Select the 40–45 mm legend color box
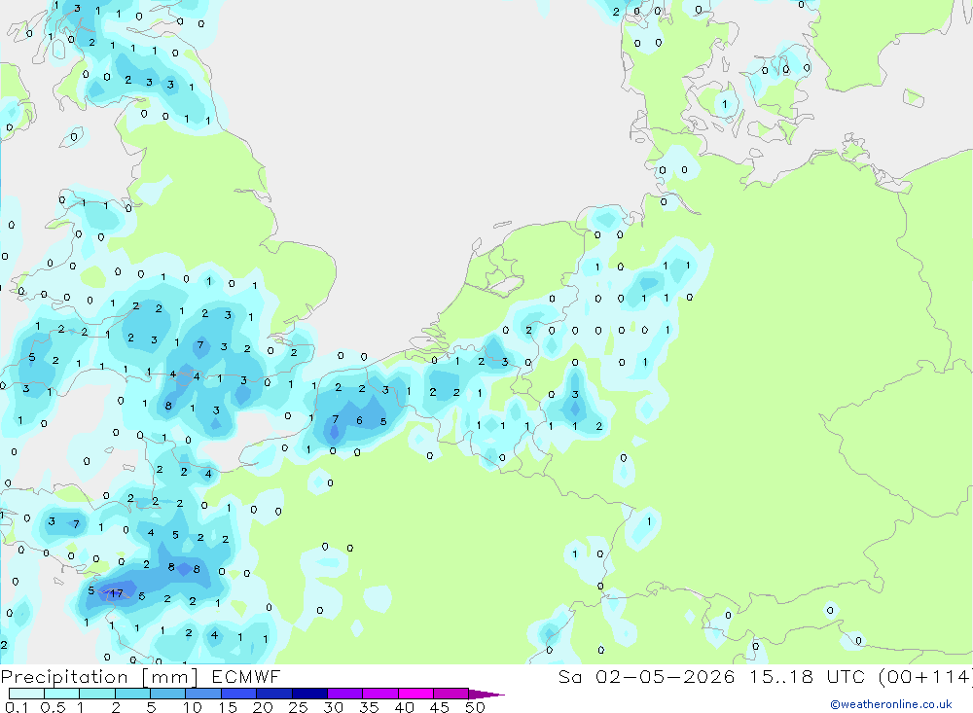Image resolution: width=973 pixels, height=713 pixels. 415,694
